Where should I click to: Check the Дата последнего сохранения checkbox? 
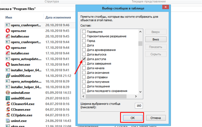click(x=84, y=91)
